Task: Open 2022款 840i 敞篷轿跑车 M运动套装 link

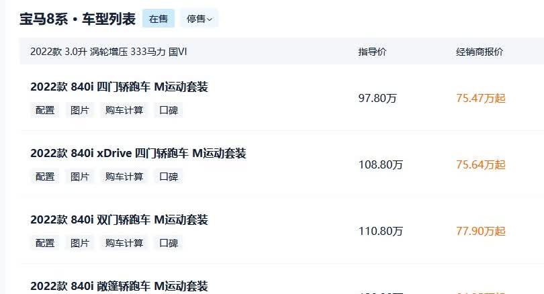Action: pyautogui.click(x=119, y=287)
